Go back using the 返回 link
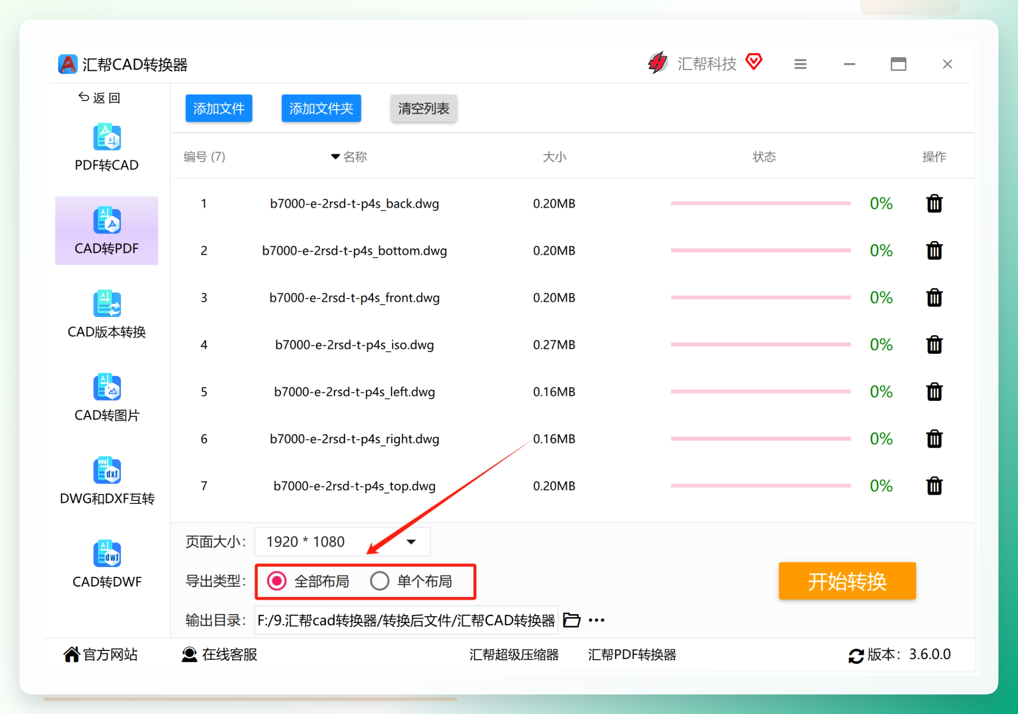This screenshot has width=1018, height=714. click(99, 98)
